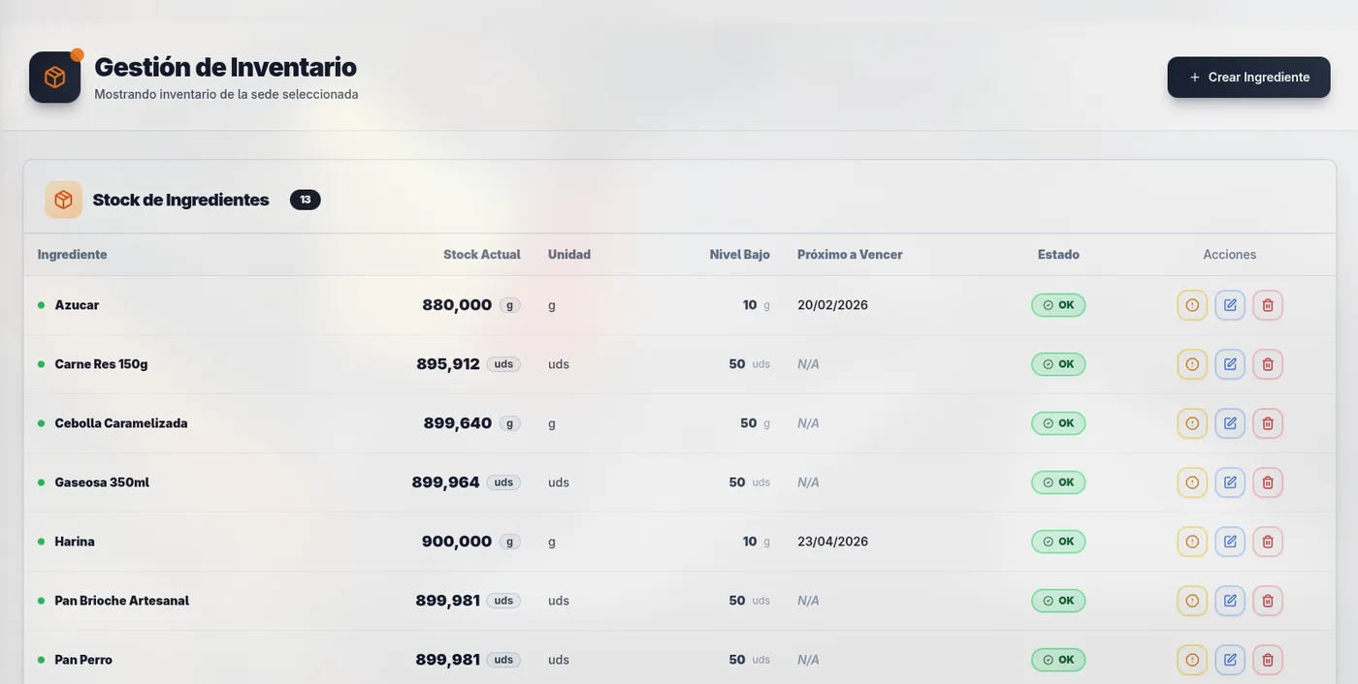
Task: Edit the Gaseosa 350ml ingredient
Action: click(x=1230, y=482)
